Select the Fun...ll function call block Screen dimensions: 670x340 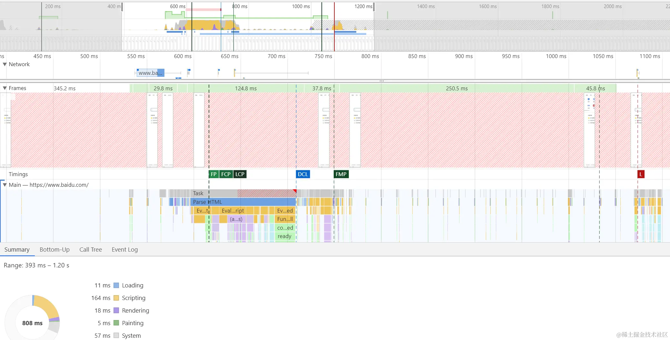(x=285, y=219)
